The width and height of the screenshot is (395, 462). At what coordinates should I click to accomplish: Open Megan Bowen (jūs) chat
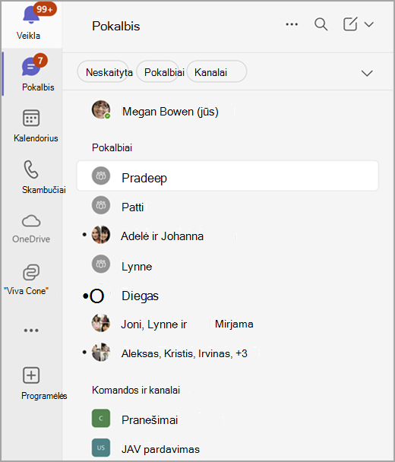pyautogui.click(x=227, y=112)
